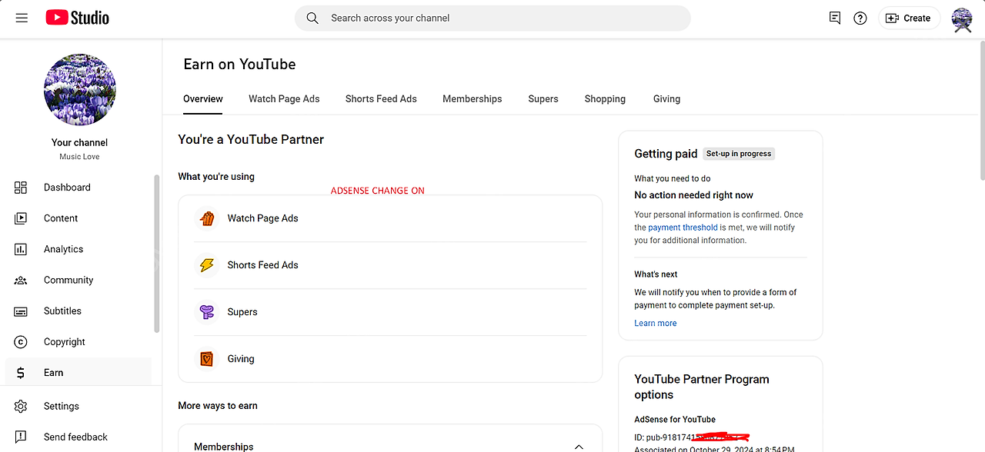
Task: Click the Settings gear icon
Action: click(x=21, y=406)
